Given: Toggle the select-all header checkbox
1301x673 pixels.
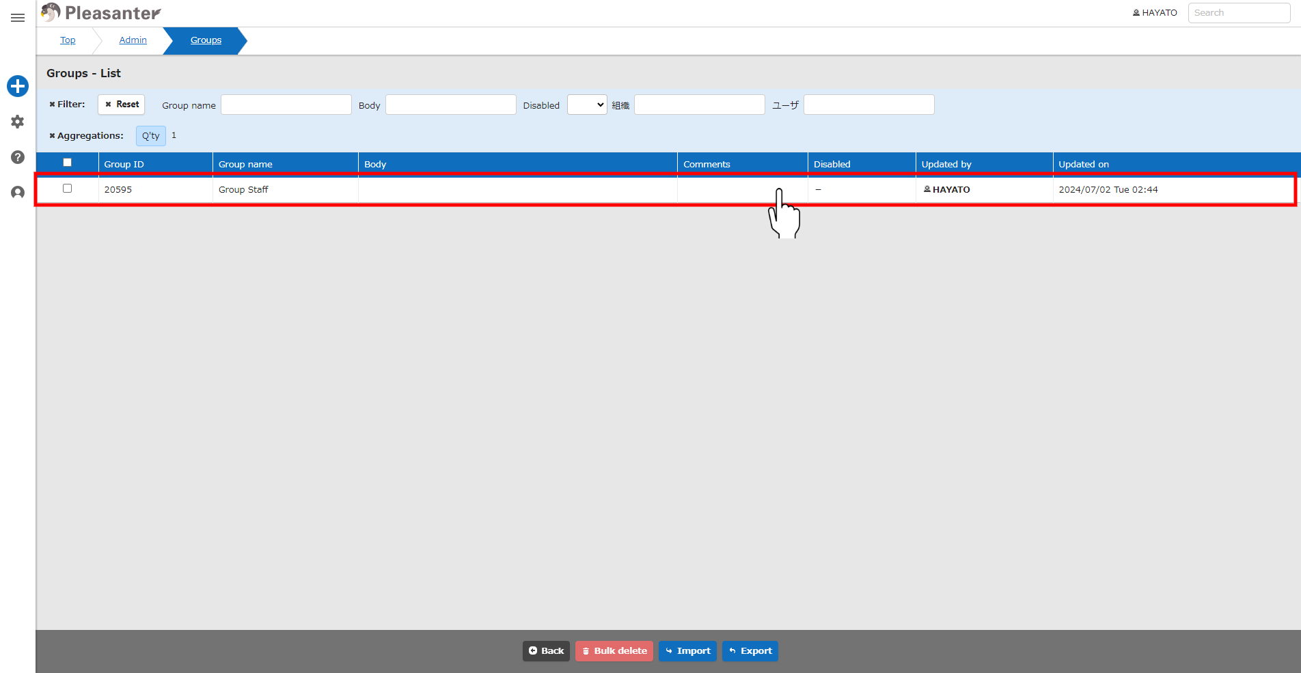Looking at the screenshot, I should coord(67,163).
